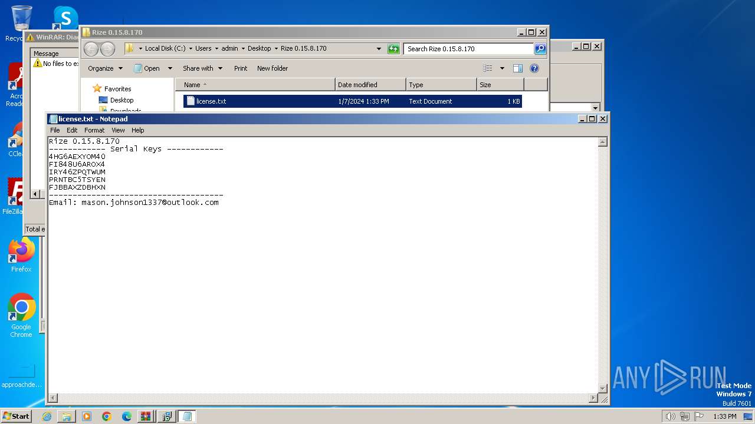Open Notepad's Format menu
755x424 pixels.
tap(94, 130)
